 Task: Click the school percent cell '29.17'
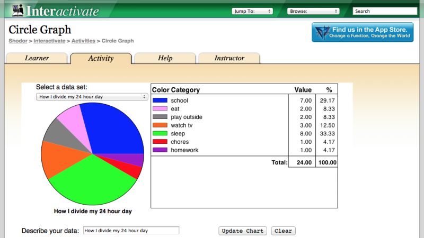tap(327, 100)
